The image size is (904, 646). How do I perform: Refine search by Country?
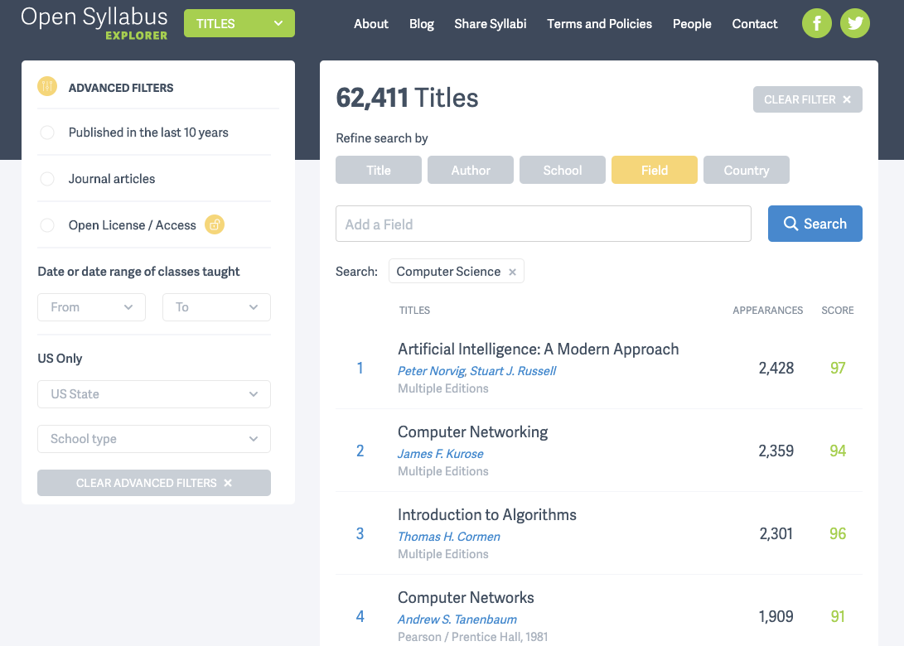(x=746, y=170)
